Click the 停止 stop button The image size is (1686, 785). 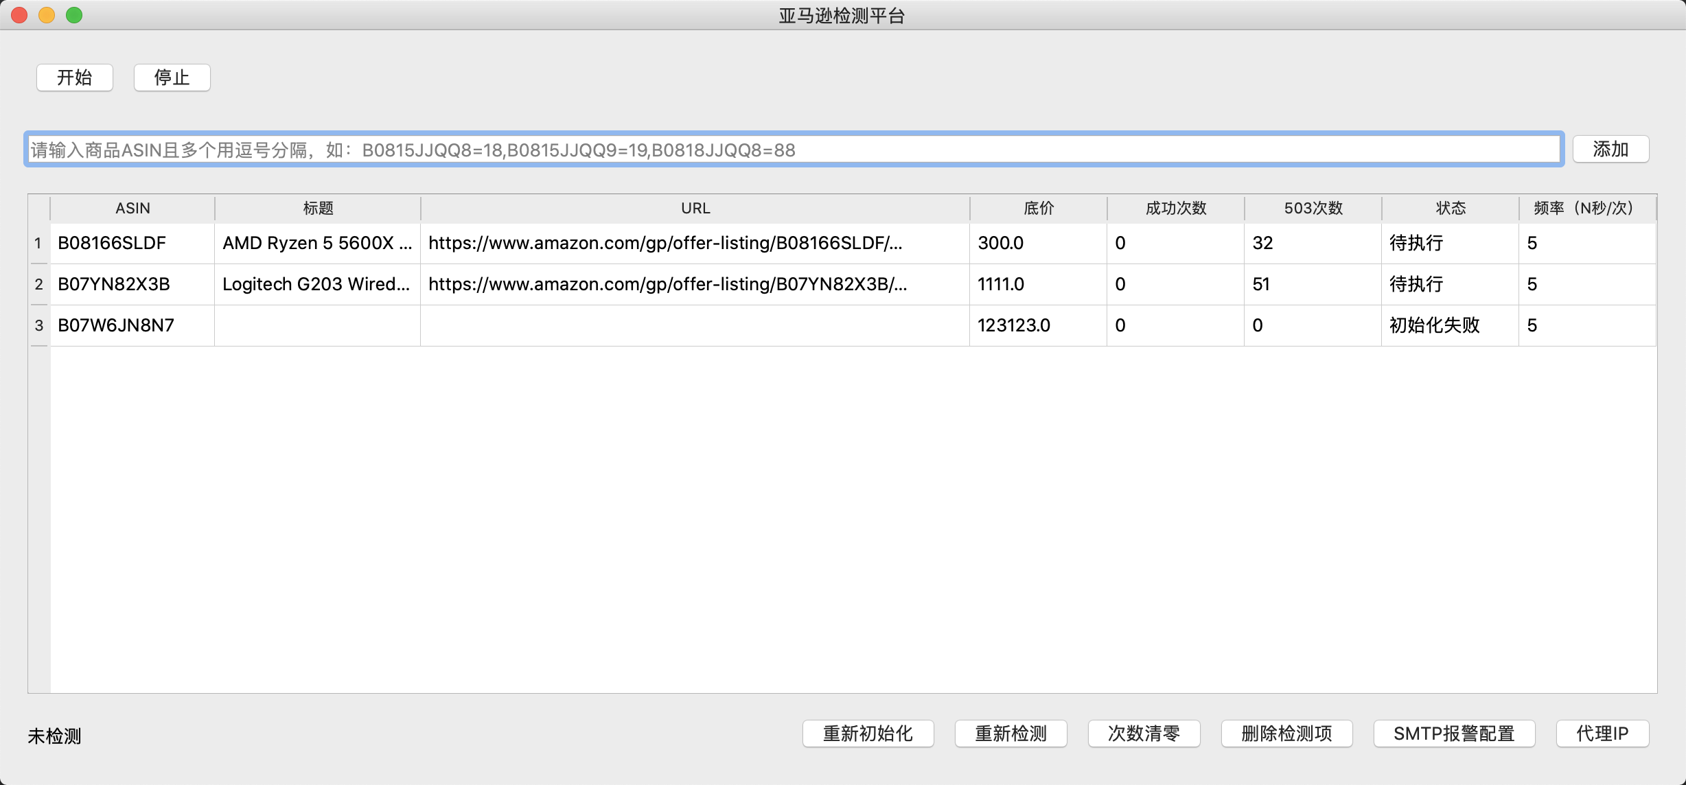(172, 78)
